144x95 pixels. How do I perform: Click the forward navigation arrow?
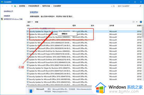6,6
